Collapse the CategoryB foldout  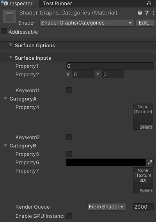point(5,145)
